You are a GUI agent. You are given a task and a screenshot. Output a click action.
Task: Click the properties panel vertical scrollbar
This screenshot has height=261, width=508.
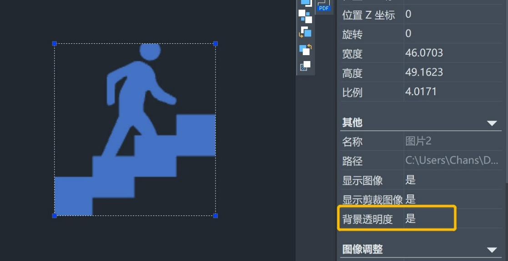[506, 91]
